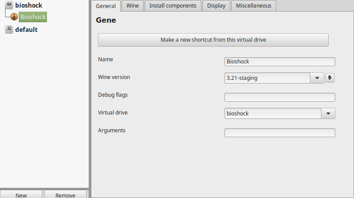Open the Wine version dropdown arrow
Screen dimensions: 354x198
[317, 78]
